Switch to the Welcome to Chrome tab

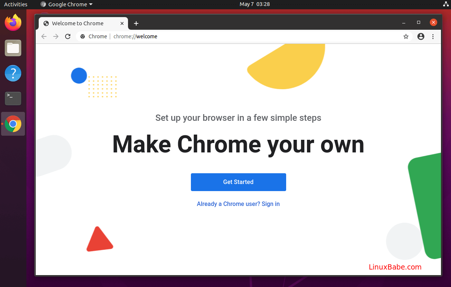(x=78, y=23)
